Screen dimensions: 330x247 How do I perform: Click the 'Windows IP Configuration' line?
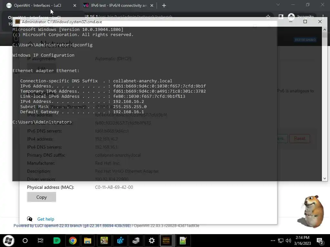coord(44,55)
